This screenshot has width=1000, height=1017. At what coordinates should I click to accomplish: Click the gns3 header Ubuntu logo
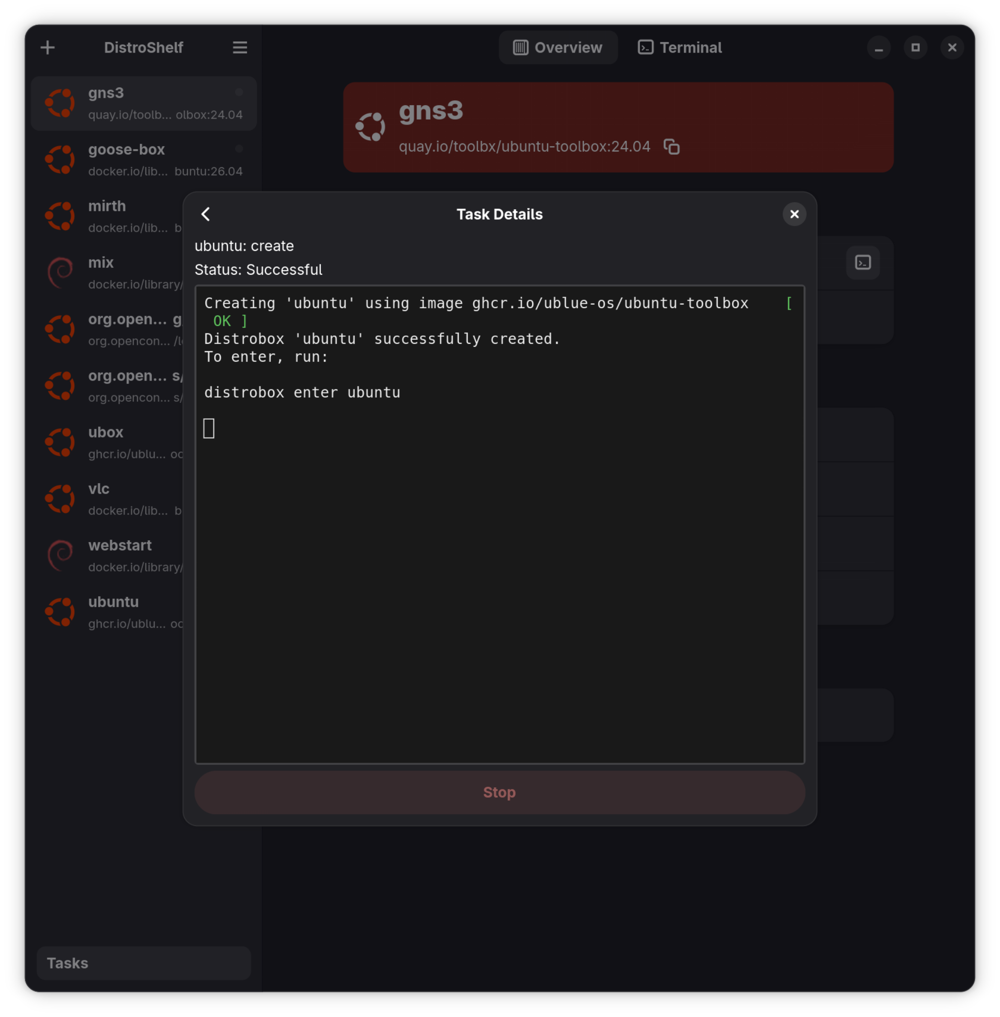[x=370, y=127]
